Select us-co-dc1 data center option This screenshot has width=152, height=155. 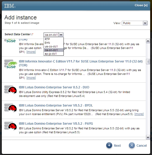point(54,46)
